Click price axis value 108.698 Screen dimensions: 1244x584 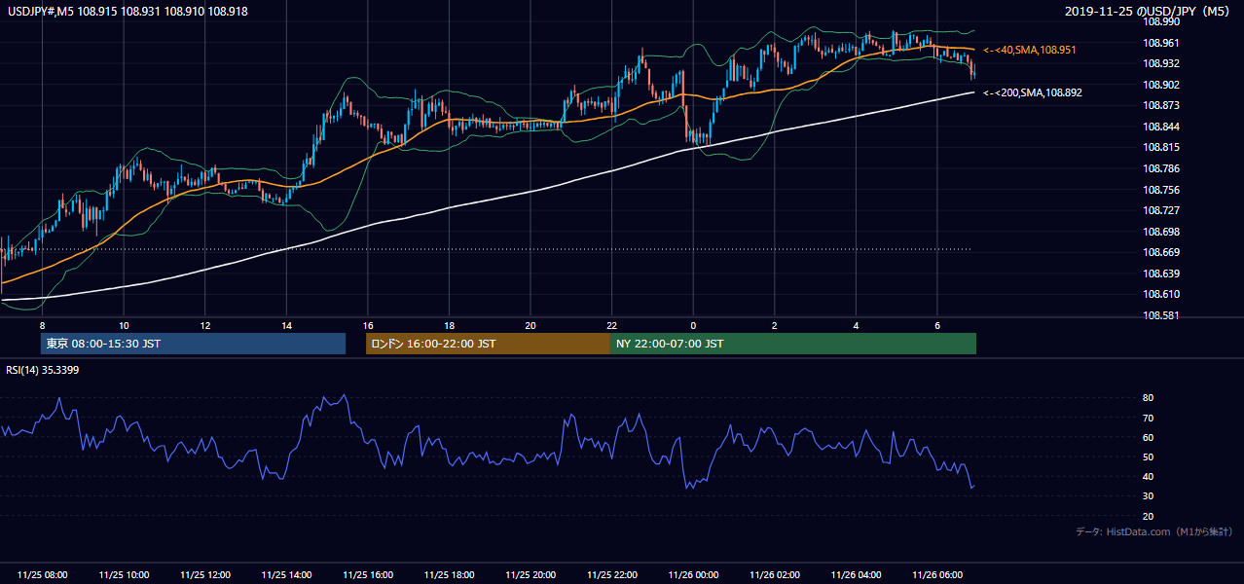[1161, 232]
